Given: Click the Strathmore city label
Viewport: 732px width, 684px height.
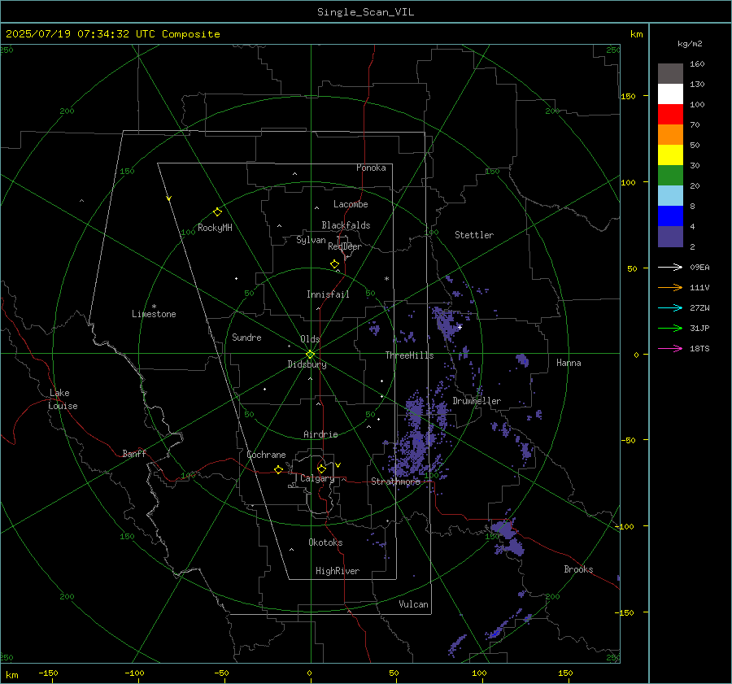Looking at the screenshot, I should [395, 481].
